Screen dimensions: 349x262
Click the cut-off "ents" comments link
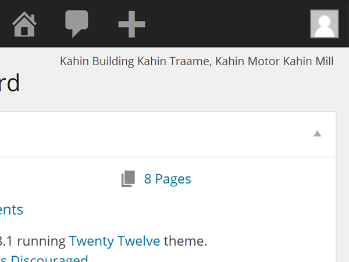tap(12, 210)
